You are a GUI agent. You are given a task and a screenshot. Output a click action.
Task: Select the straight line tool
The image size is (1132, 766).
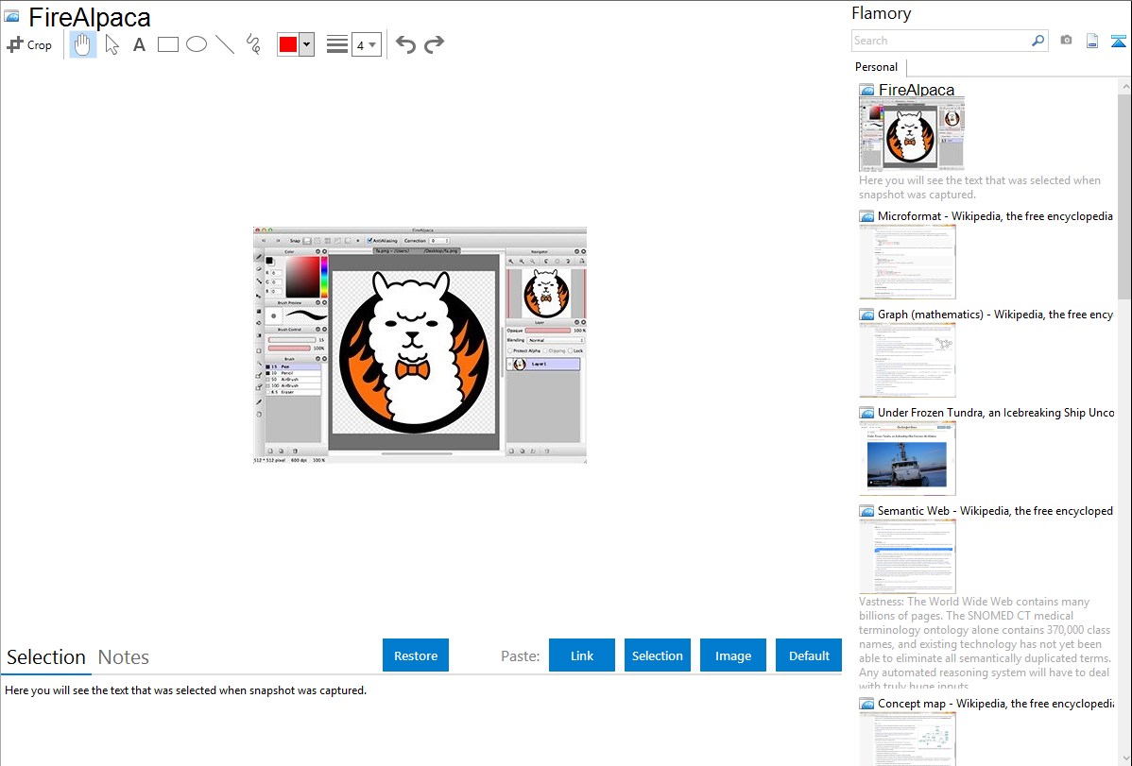pyautogui.click(x=225, y=44)
